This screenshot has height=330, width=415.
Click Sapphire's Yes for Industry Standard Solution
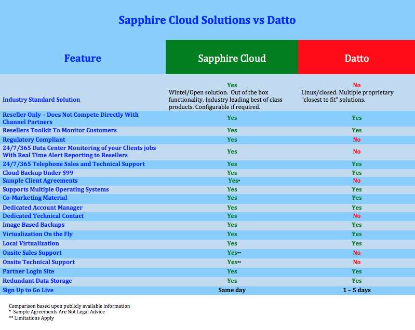(x=232, y=85)
